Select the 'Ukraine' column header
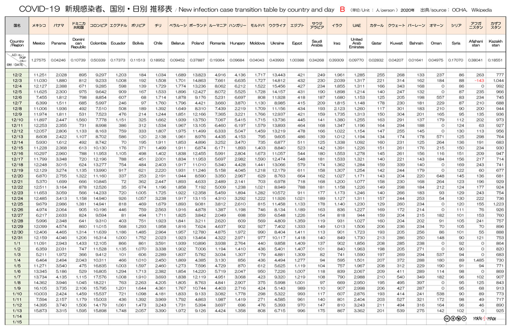This screenshot has width=511, height=328. [276, 43]
